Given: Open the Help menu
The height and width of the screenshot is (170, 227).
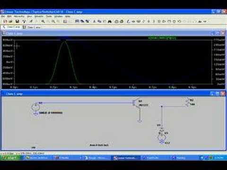Looking at the screenshot, I should tap(68, 16).
